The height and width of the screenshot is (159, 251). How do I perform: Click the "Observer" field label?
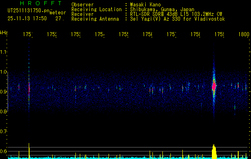[x=83, y=4]
